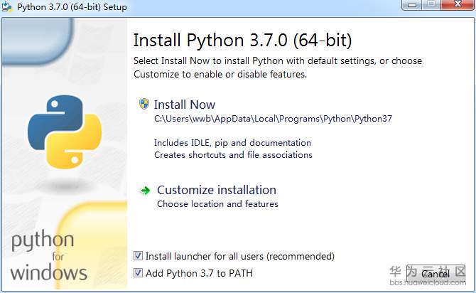Start the default setup with Install Now
Image resolution: width=476 pixels, height=293 pixels.
coord(184,105)
